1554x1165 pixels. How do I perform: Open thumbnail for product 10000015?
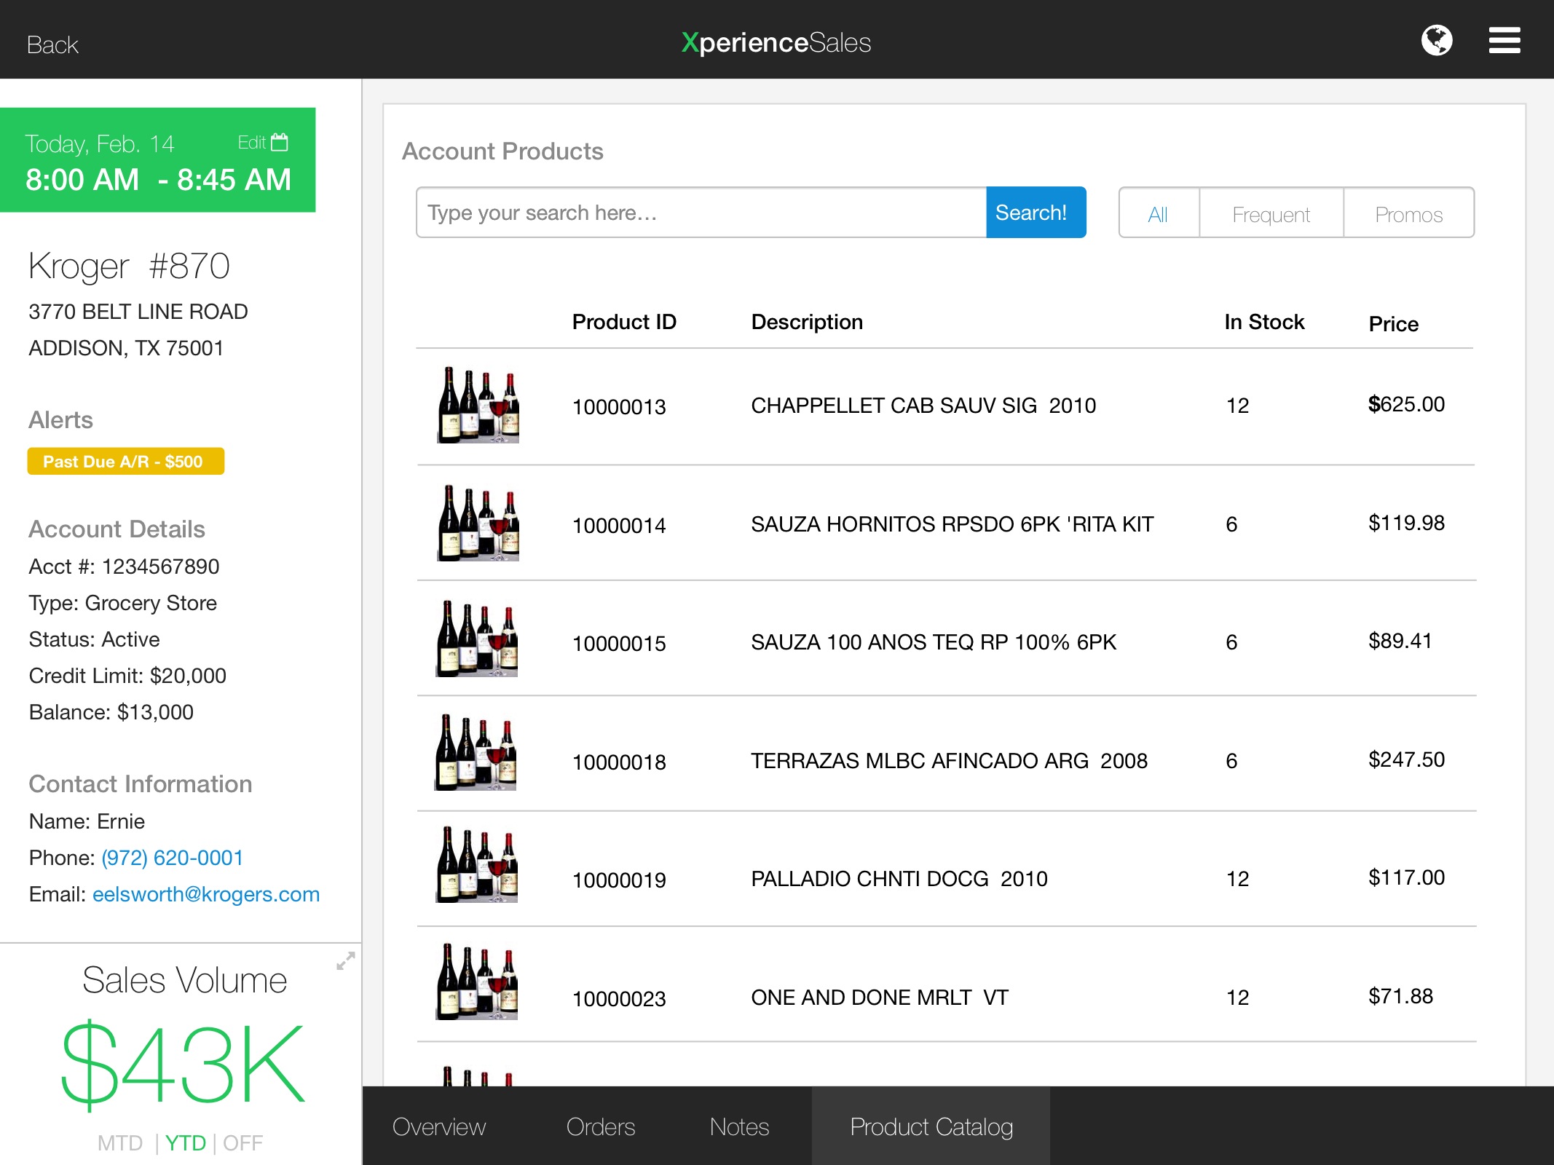click(476, 639)
